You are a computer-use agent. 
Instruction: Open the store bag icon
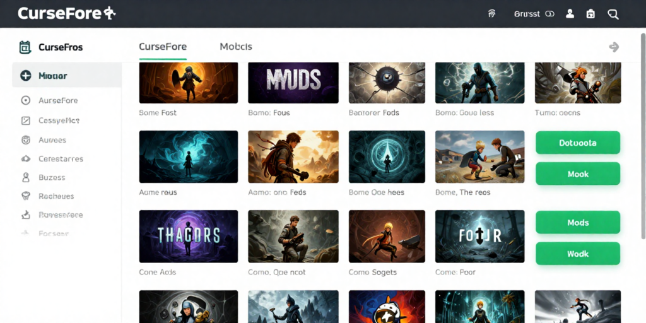click(x=590, y=14)
